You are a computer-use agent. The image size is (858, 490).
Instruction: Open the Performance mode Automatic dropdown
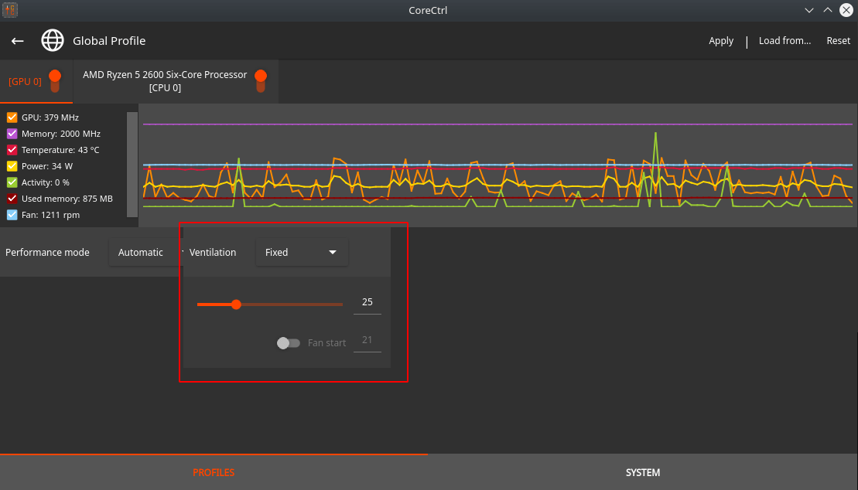point(144,253)
